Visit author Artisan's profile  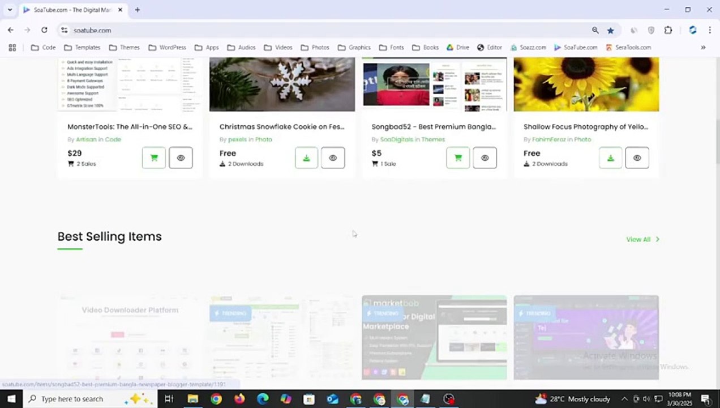click(86, 139)
